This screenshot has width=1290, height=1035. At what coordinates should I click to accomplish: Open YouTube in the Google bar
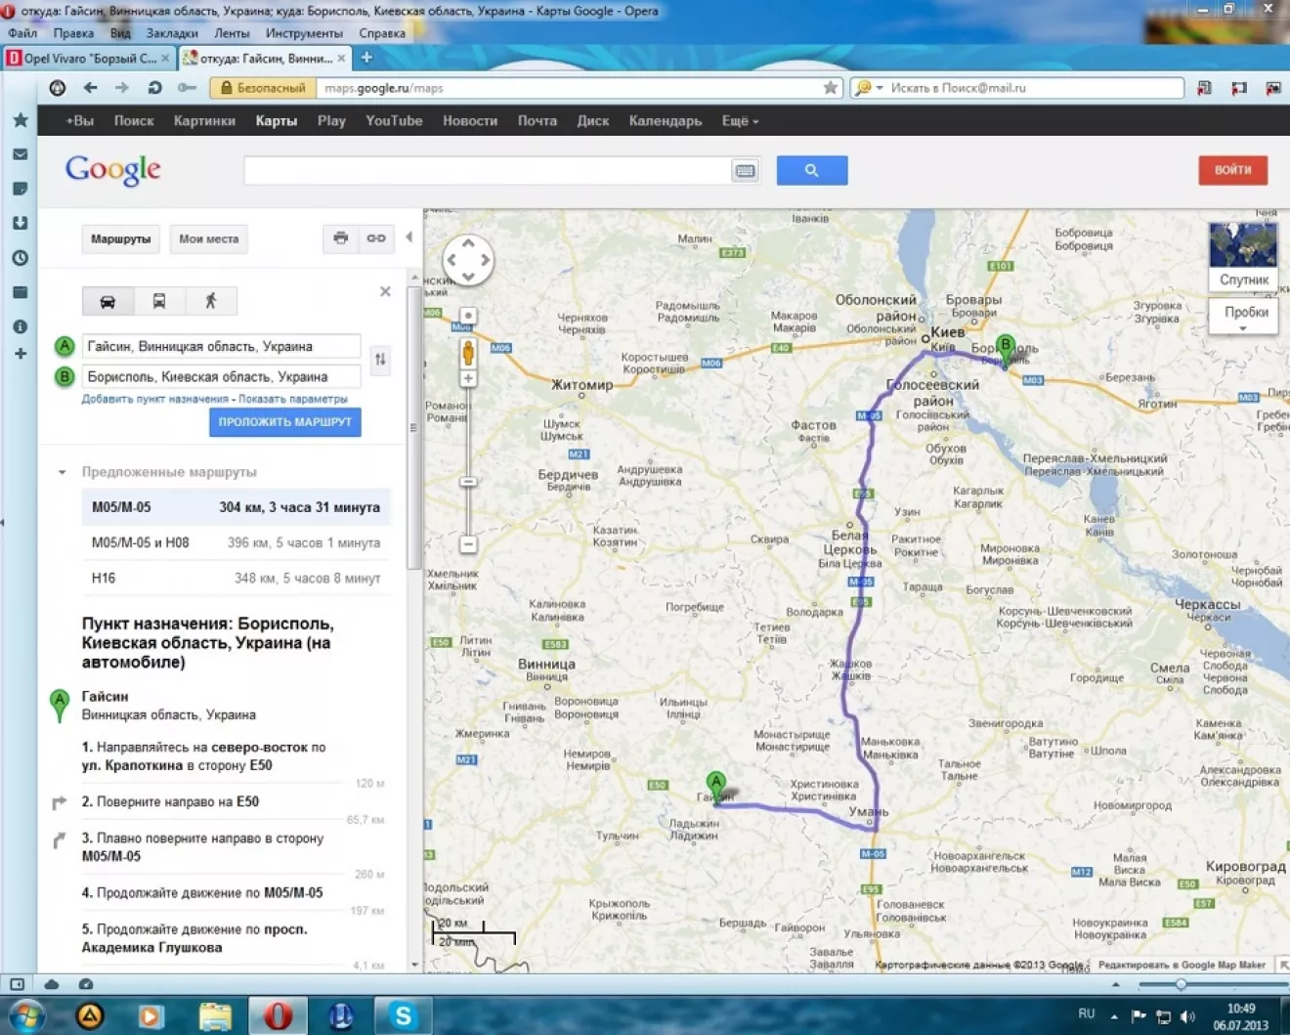[x=394, y=121]
